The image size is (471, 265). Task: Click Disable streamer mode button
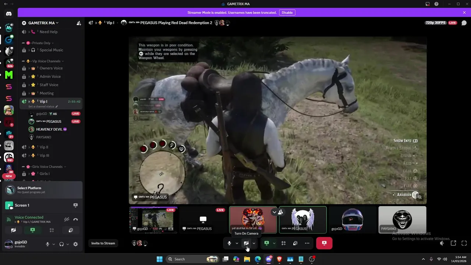pos(287,13)
